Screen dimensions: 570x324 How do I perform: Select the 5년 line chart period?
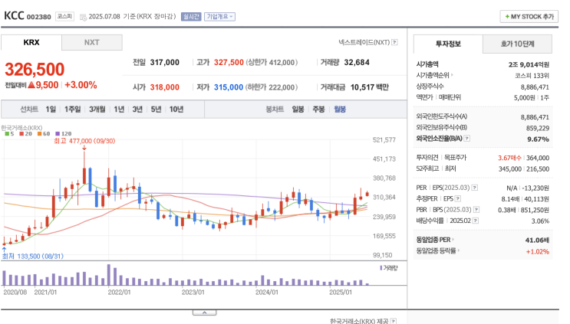156,110
